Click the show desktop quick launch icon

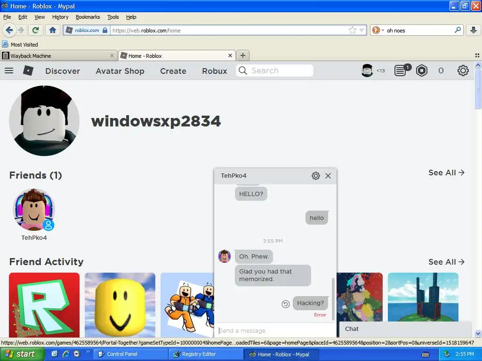click(x=55, y=354)
